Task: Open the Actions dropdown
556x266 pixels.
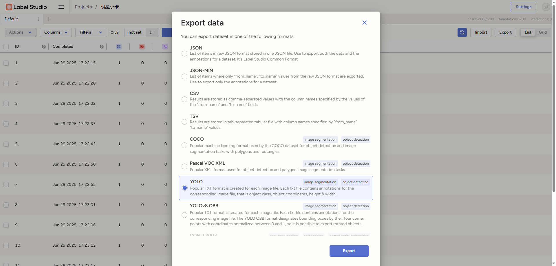Action: pos(21,32)
